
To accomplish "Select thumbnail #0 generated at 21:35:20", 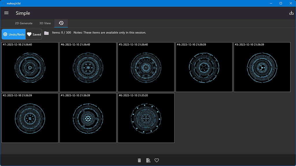I will click(146, 118).
